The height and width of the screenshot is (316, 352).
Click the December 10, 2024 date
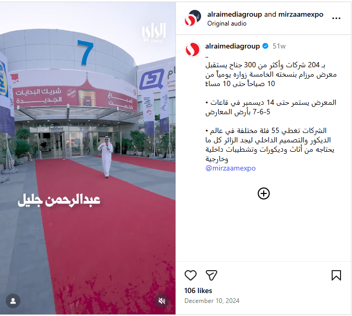[212, 301]
